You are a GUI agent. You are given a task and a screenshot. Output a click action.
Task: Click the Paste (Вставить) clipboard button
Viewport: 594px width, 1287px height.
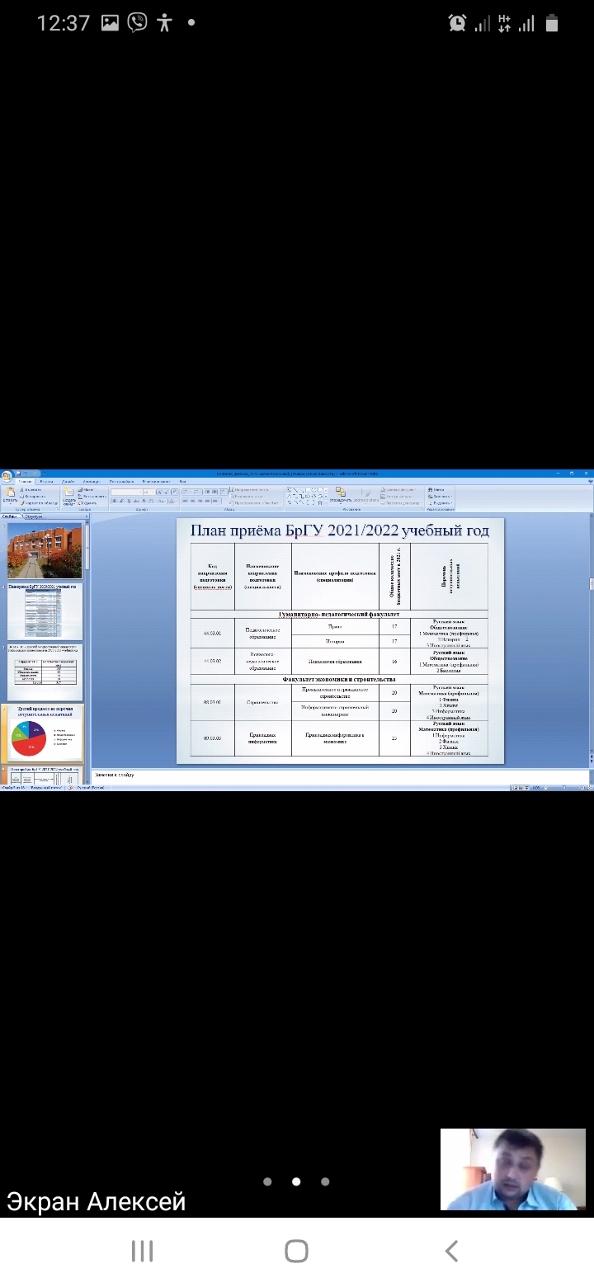[9, 495]
